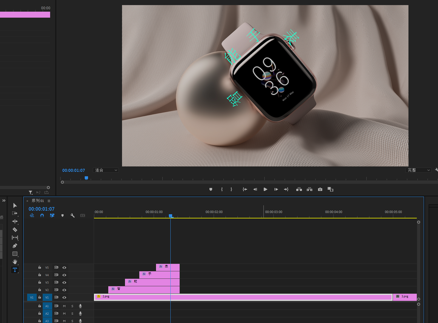
Task: Open the 完整 playback resolution dropdown
Action: click(x=419, y=170)
